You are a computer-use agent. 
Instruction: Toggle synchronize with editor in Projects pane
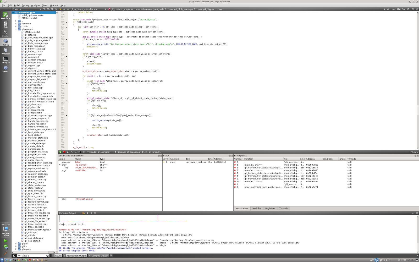tap(48, 9)
